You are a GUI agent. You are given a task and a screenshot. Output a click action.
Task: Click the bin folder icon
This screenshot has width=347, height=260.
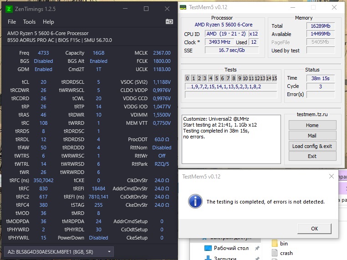point(275,244)
